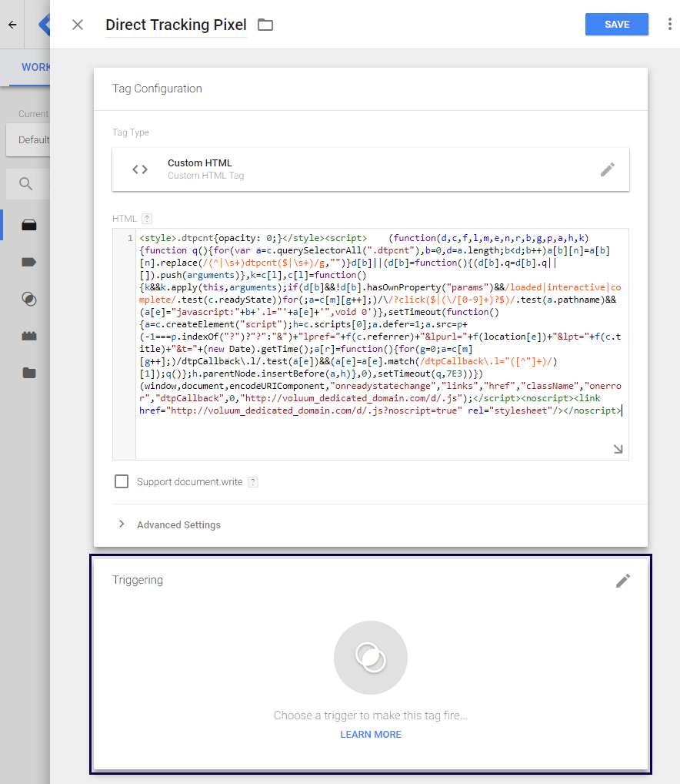Viewport: 680px width, 784px height.
Task: Click the blue SAVE button
Action: pyautogui.click(x=616, y=25)
